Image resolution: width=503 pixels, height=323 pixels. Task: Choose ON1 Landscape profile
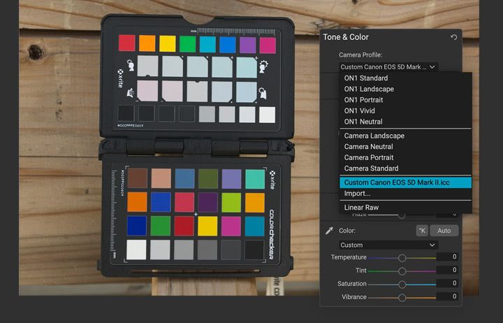(x=405, y=89)
